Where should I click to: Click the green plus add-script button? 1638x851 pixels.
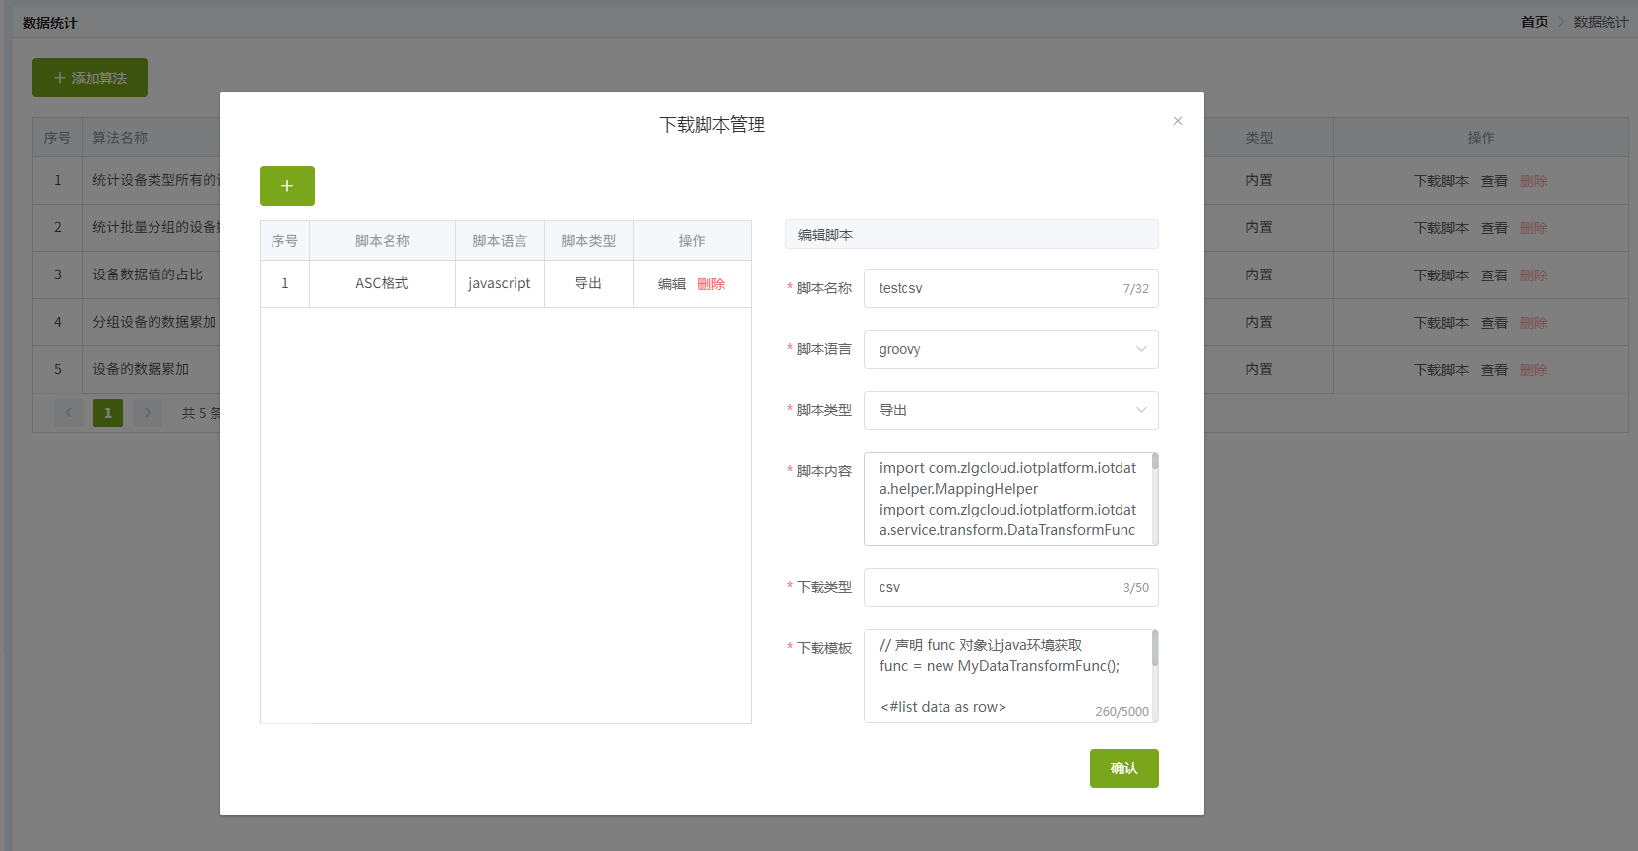[287, 186]
